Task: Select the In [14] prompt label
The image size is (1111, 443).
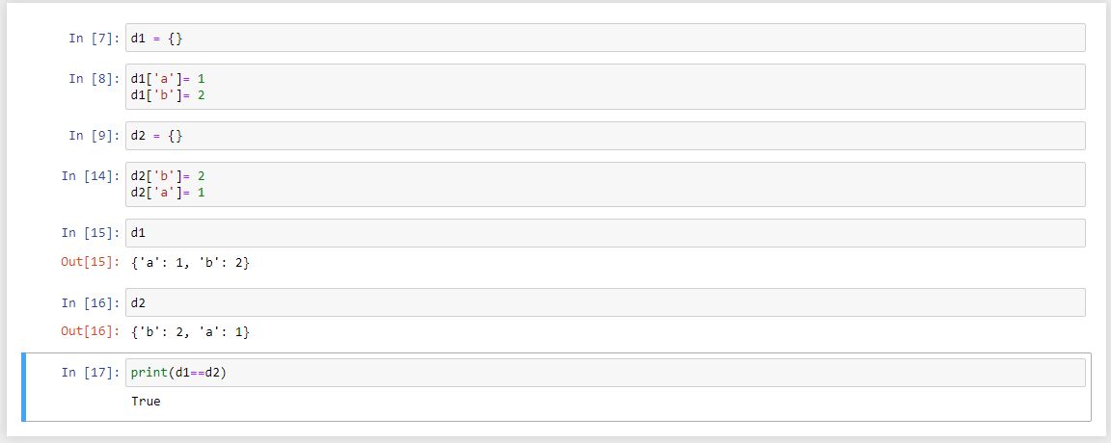Action: click(x=88, y=176)
